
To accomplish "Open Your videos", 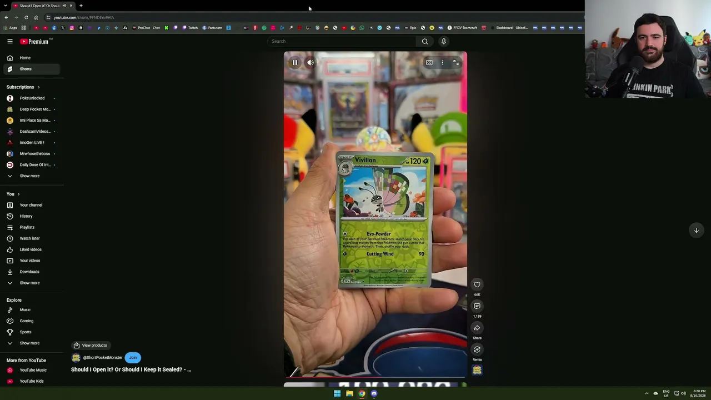I will (x=32, y=261).
